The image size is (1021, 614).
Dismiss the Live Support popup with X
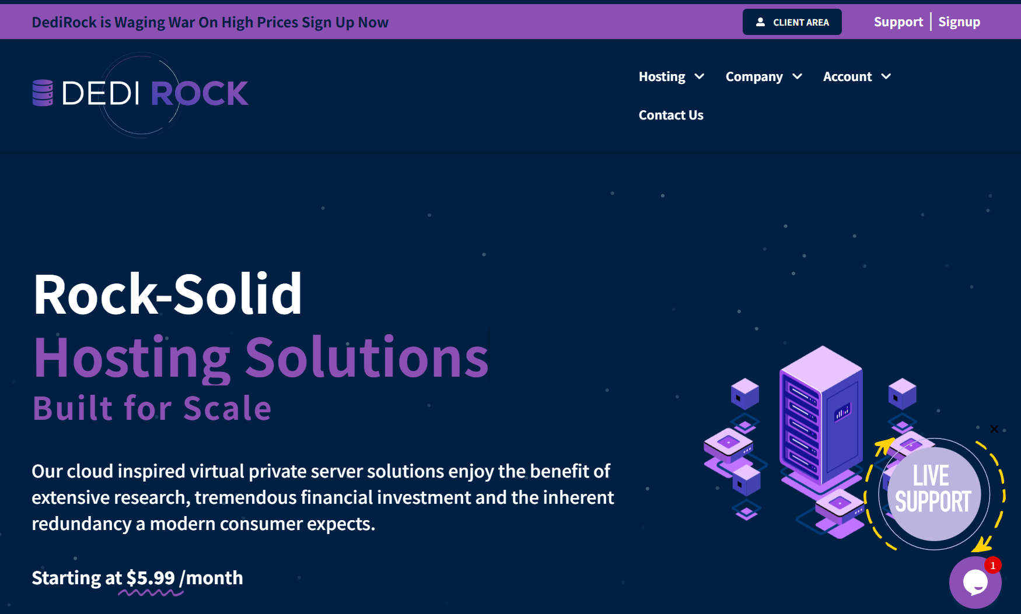pos(994,429)
